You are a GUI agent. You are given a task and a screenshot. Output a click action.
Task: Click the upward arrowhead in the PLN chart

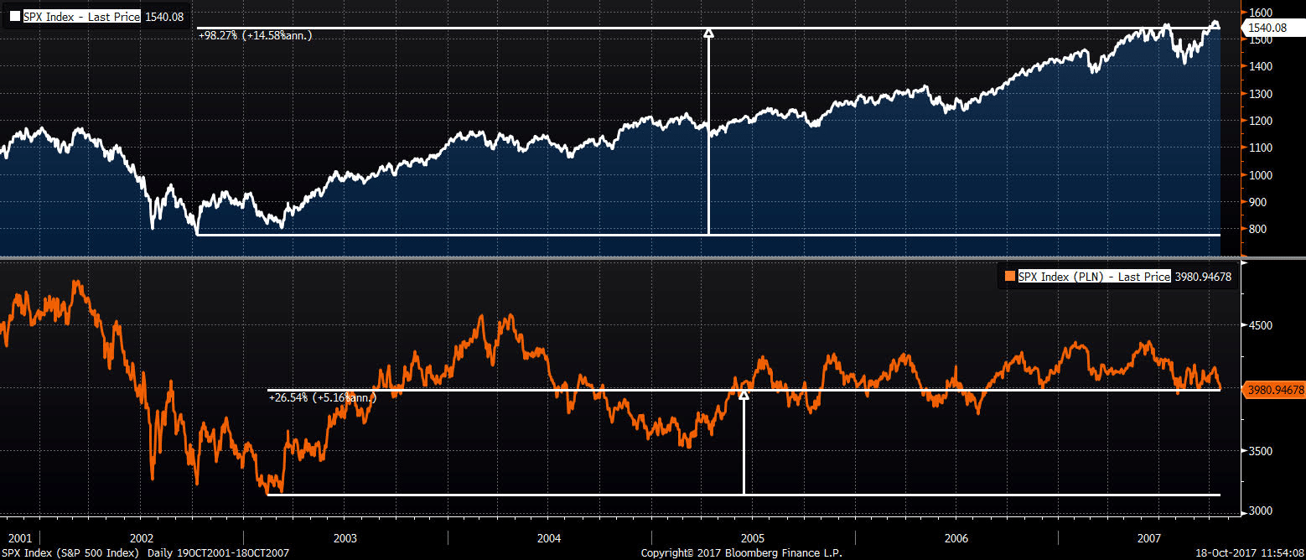pos(744,395)
